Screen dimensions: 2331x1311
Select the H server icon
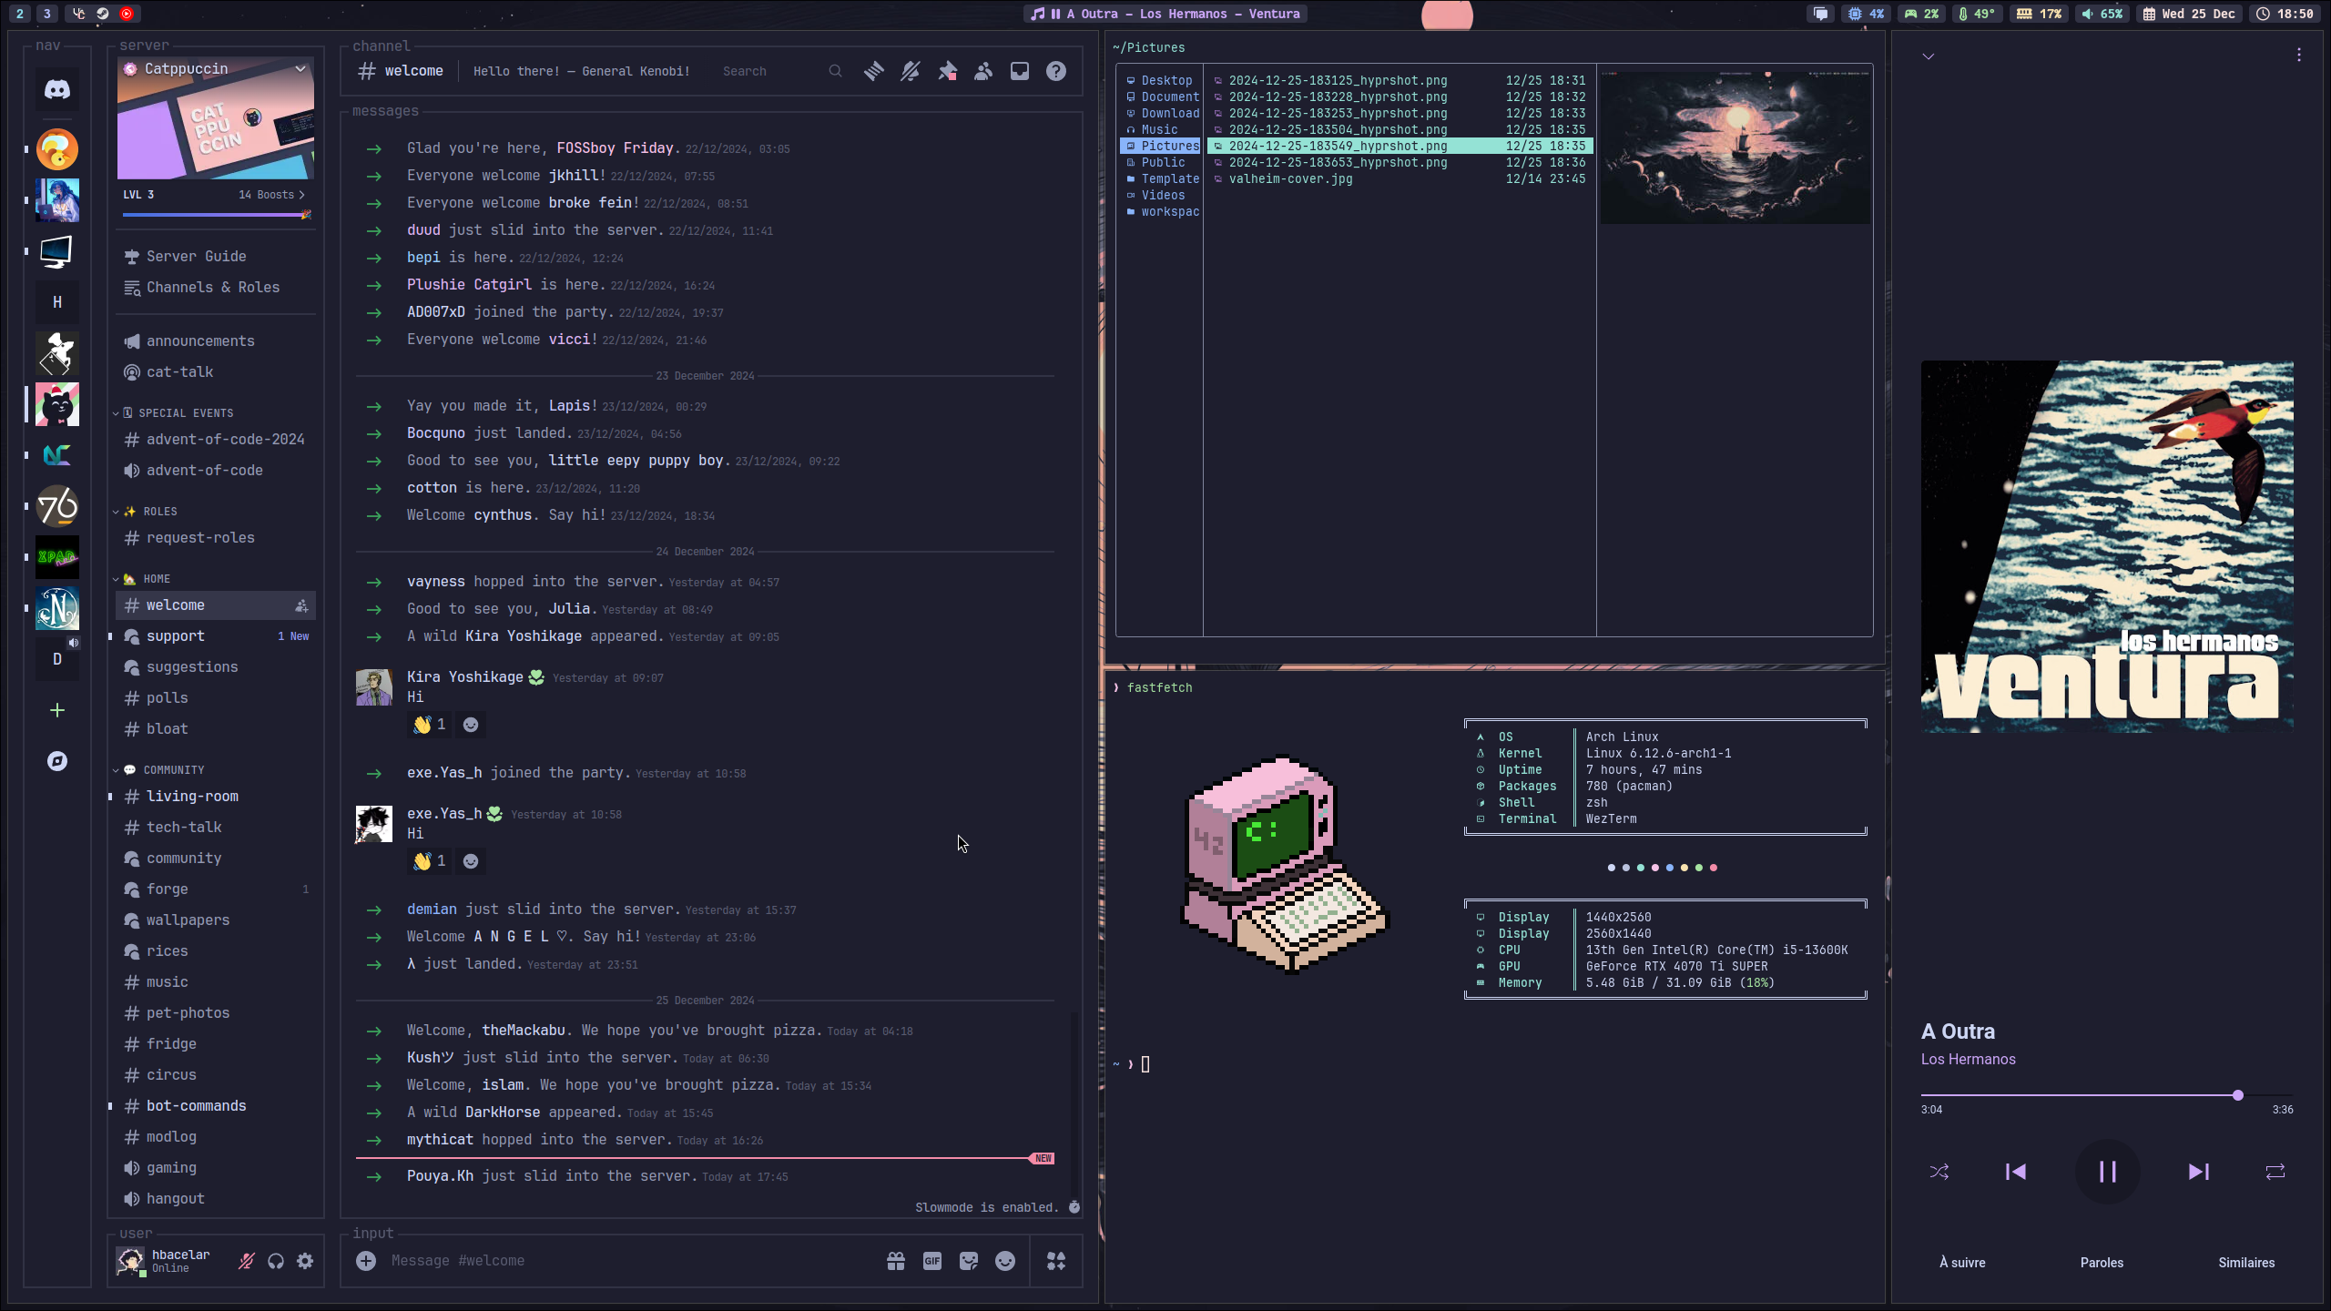tap(57, 302)
